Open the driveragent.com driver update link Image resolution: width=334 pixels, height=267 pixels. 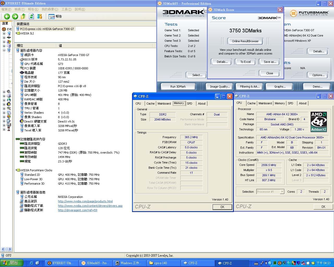[x=77, y=210]
